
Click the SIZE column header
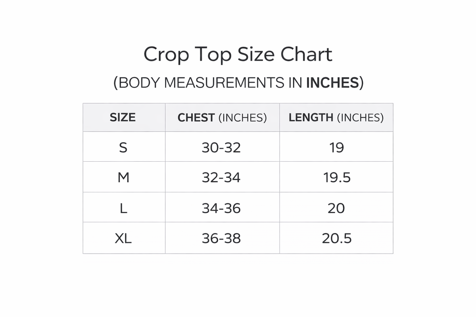pyautogui.click(x=123, y=118)
